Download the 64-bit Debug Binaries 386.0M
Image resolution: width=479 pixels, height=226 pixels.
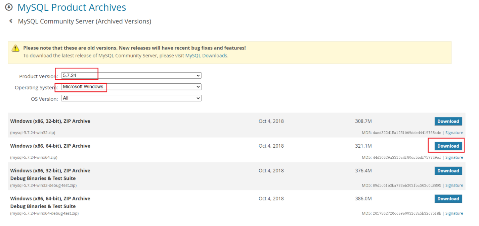[x=448, y=199]
